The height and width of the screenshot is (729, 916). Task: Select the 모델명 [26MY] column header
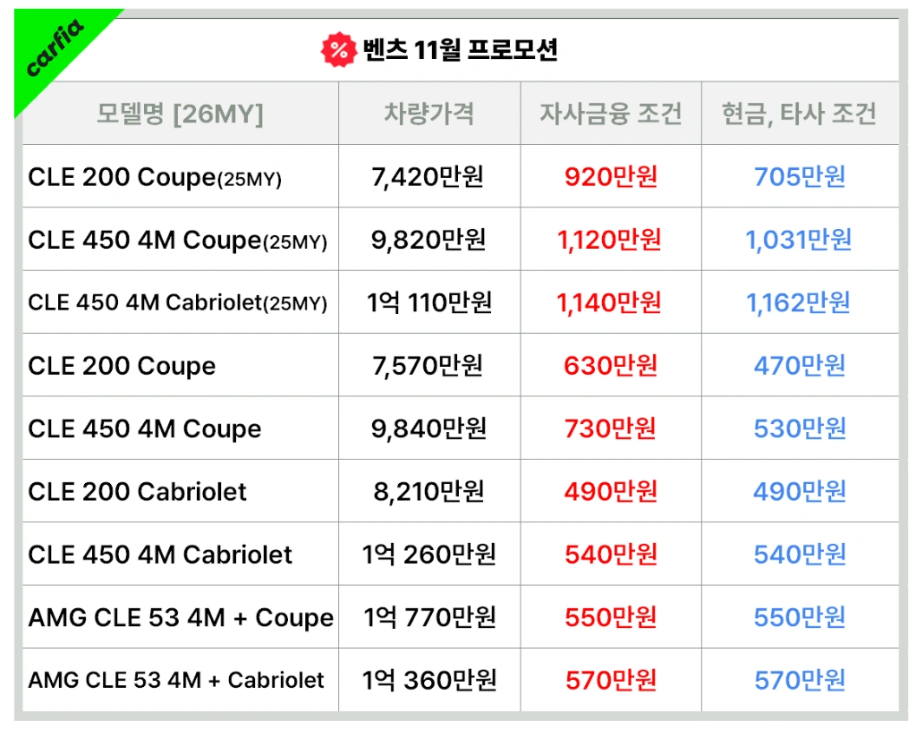[x=180, y=114]
